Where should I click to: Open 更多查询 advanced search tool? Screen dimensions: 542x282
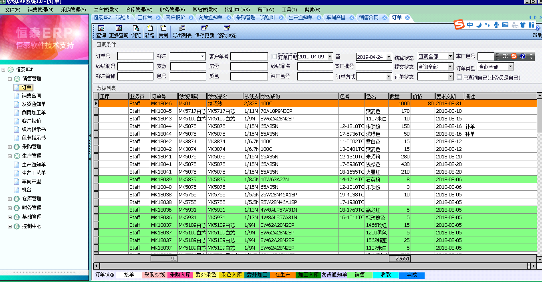click(x=119, y=31)
